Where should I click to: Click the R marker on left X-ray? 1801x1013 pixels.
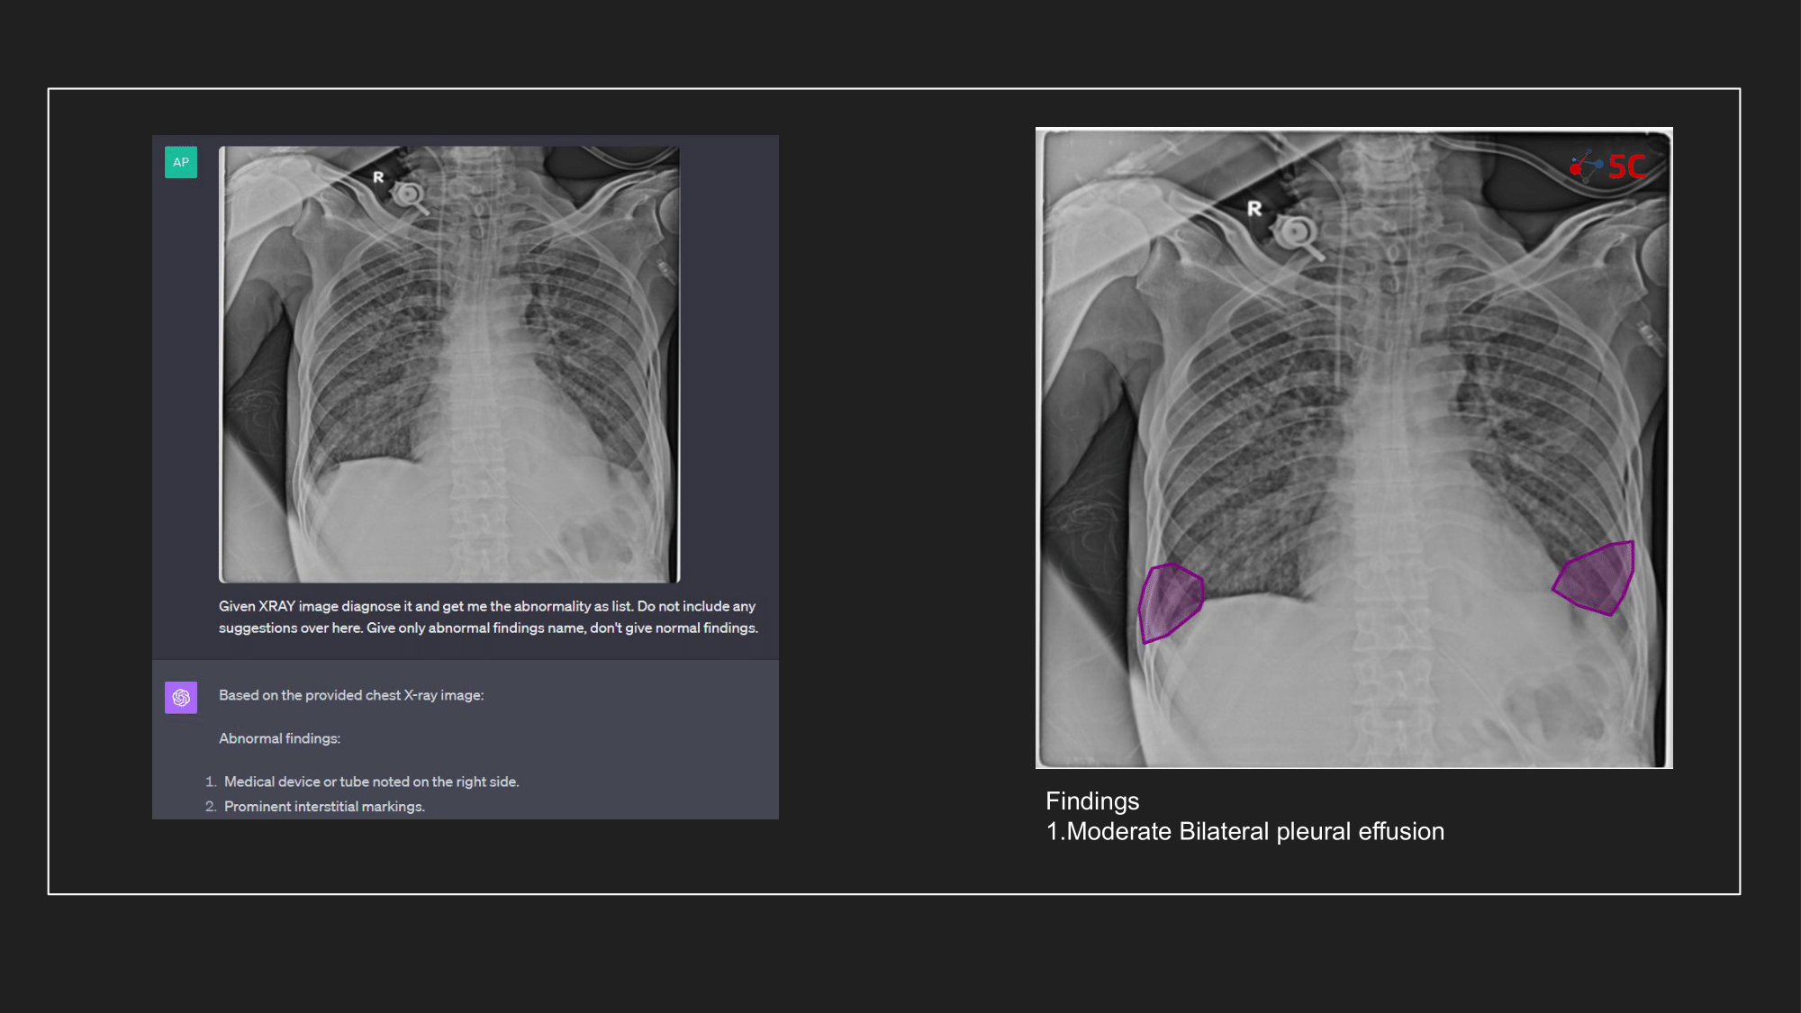[378, 177]
